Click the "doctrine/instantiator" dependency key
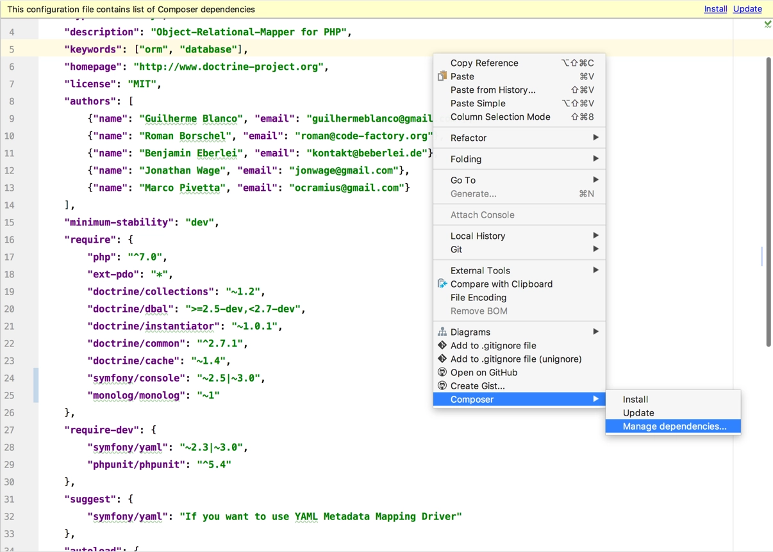 pyautogui.click(x=154, y=326)
